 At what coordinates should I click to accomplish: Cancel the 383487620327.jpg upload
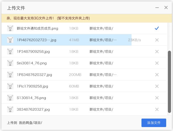click(157, 110)
